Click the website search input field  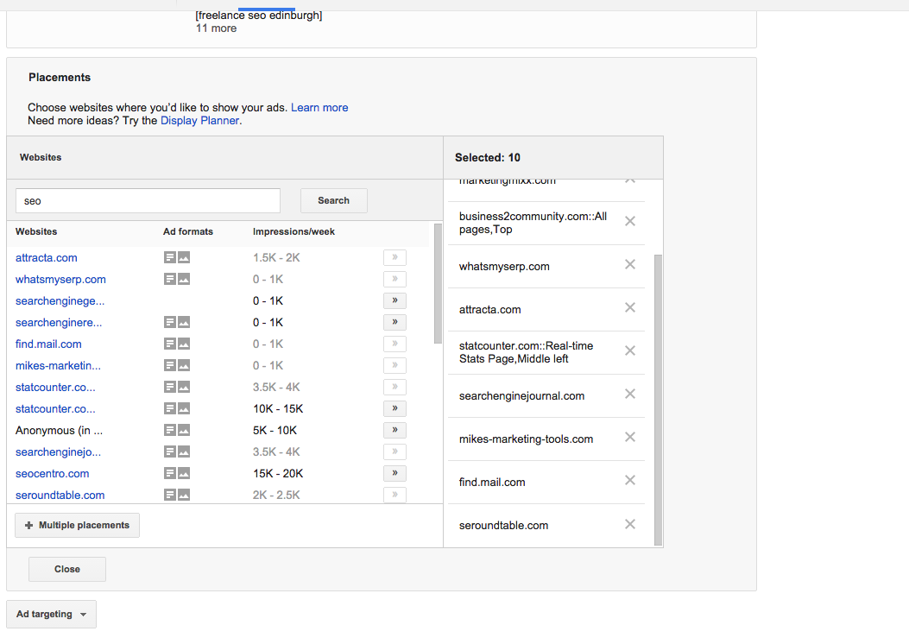coord(148,201)
